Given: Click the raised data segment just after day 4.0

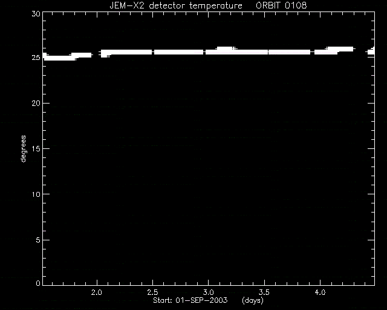Looking at the screenshot, I should pos(340,49).
